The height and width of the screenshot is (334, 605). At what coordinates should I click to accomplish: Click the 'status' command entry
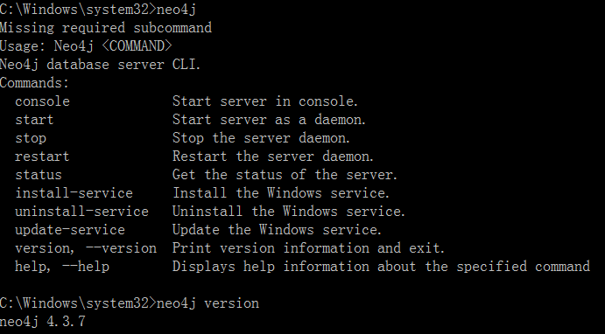point(39,175)
